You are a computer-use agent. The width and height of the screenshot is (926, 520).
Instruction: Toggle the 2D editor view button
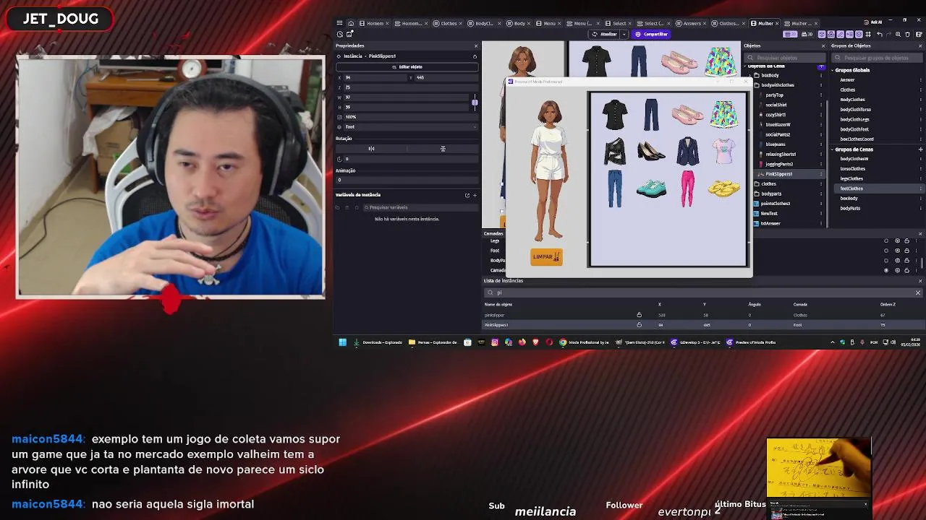(x=790, y=34)
